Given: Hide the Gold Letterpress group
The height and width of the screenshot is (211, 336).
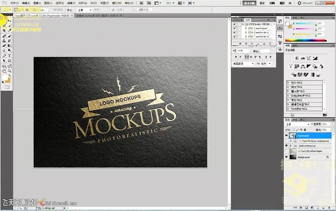Looking at the screenshot, I should pos(286,146).
